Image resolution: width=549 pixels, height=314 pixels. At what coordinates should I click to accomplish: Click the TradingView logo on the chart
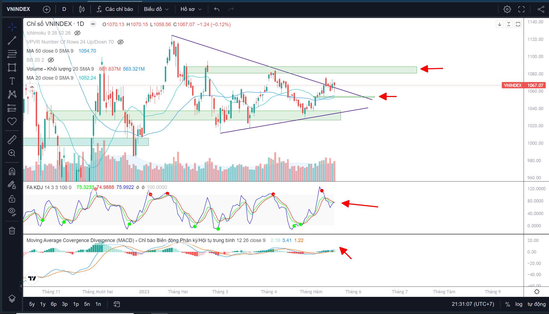click(x=32, y=278)
